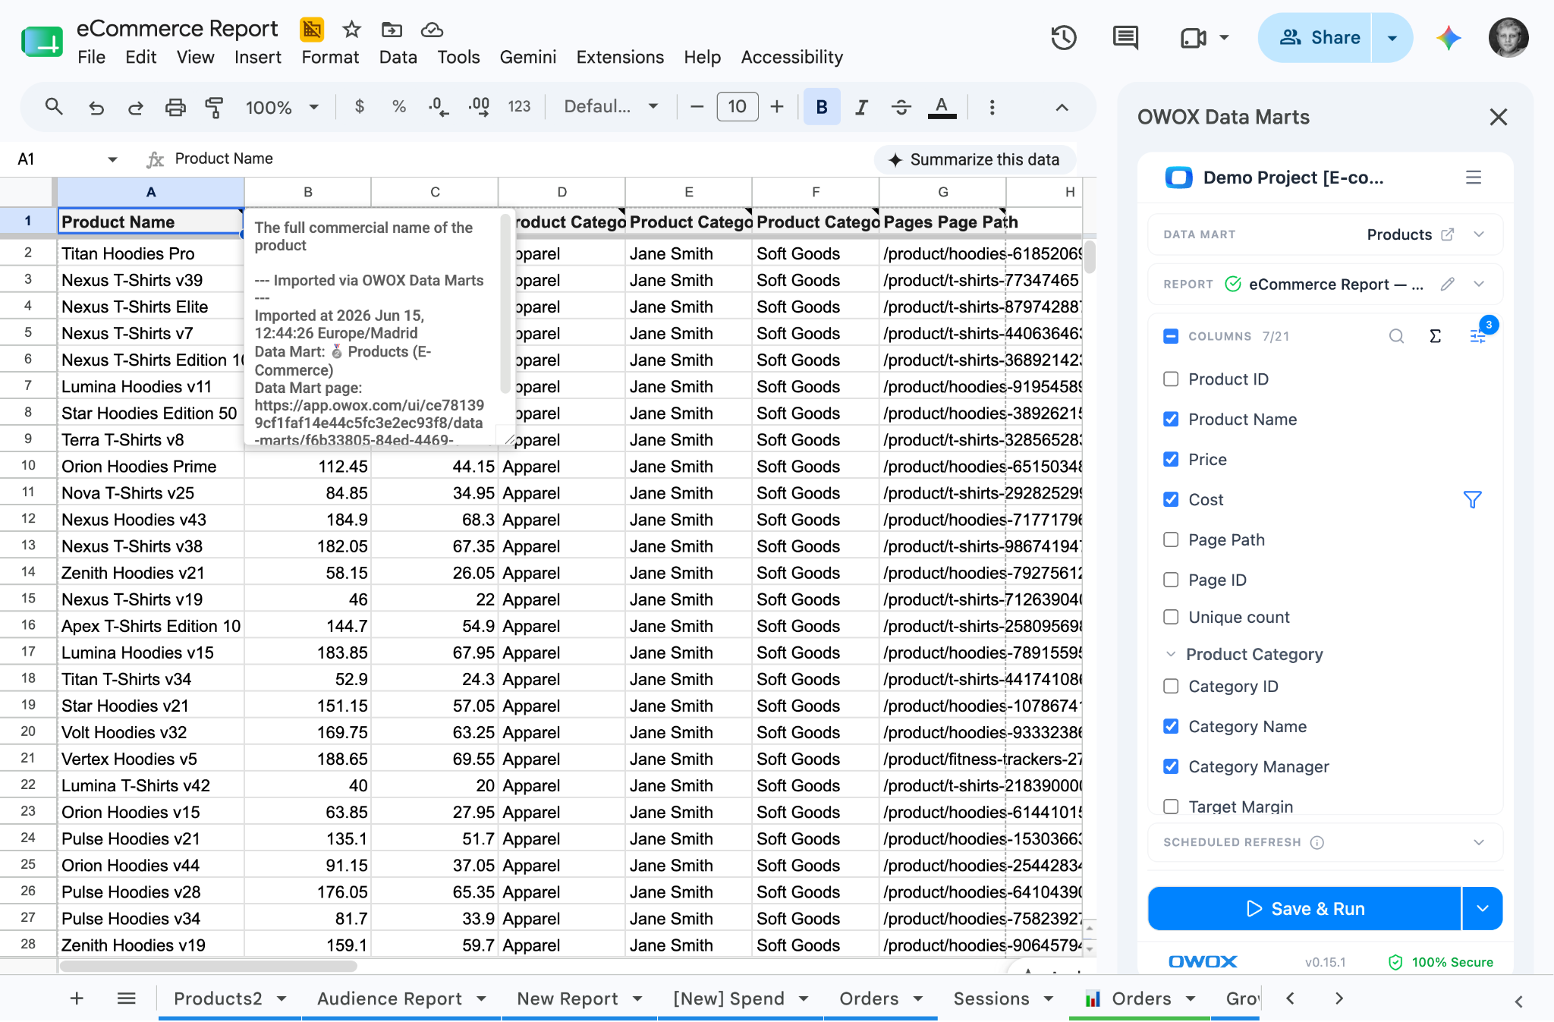This screenshot has width=1554, height=1022.
Task: Uncheck the Product Name column
Action: pyautogui.click(x=1171, y=420)
